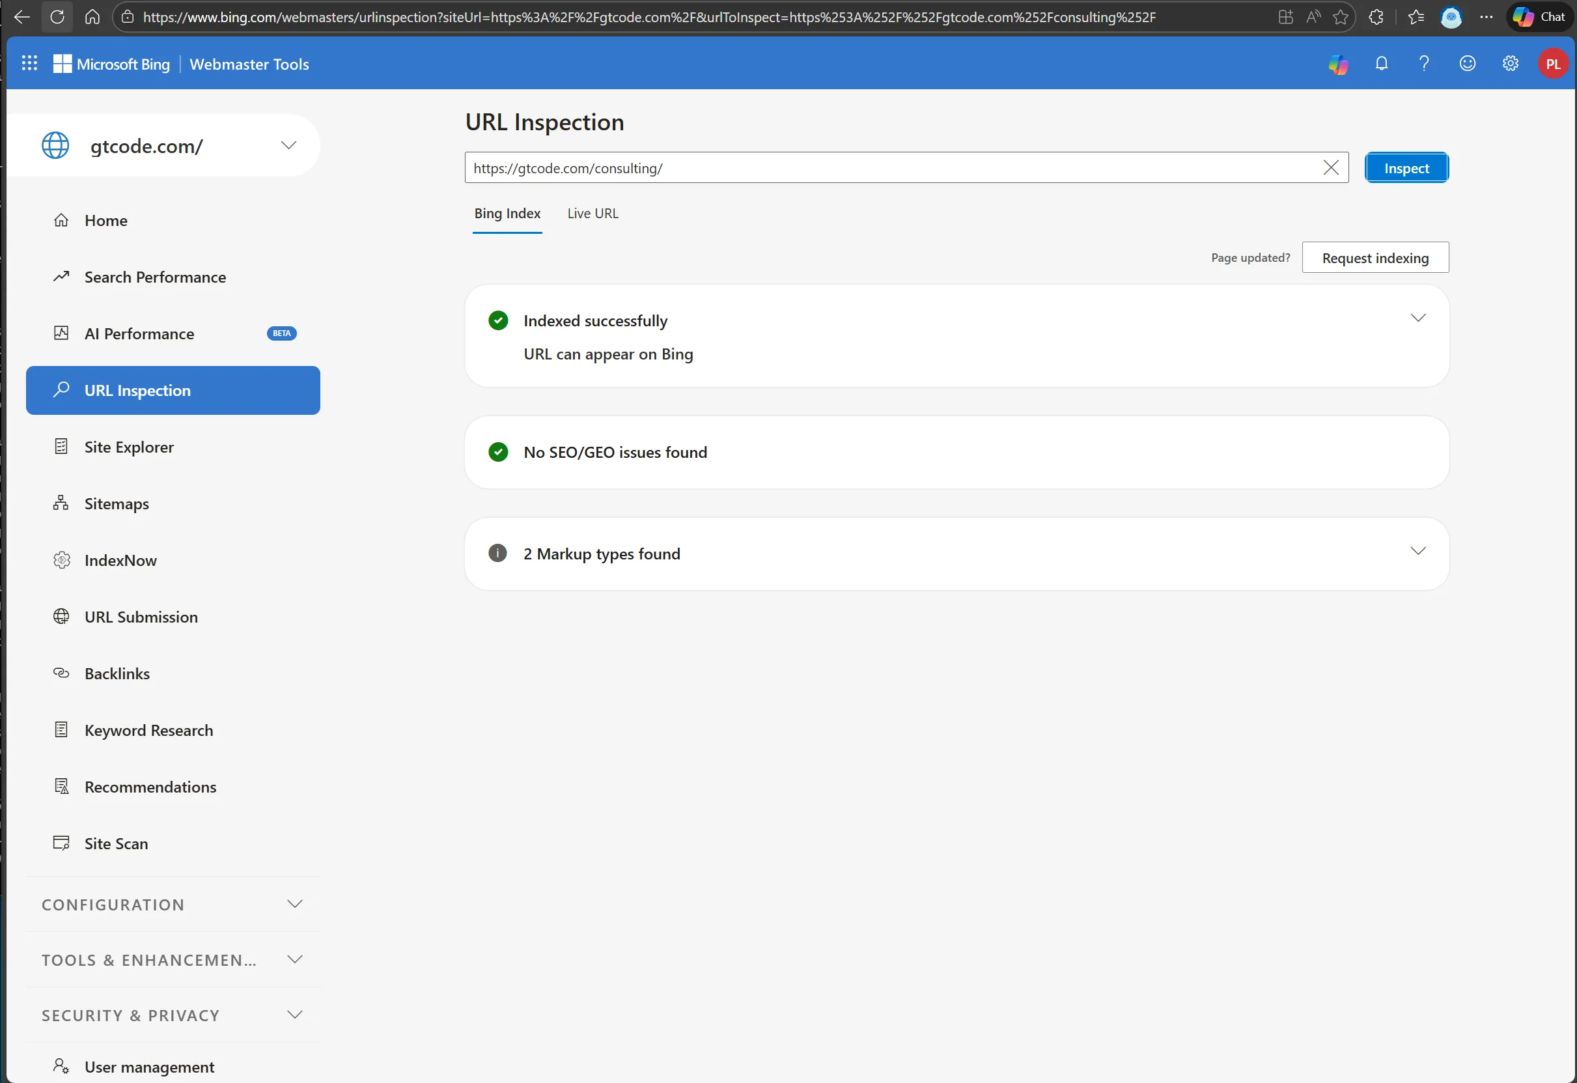This screenshot has width=1577, height=1083.
Task: Expand the Indexed successfully card
Action: 1417,318
